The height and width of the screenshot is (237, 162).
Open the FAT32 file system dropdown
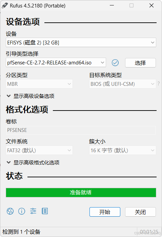39,150
